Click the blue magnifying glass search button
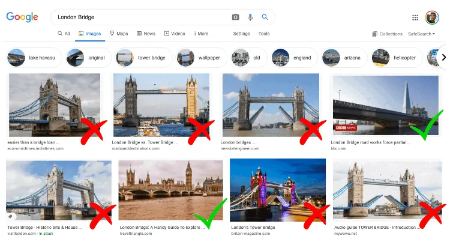 coord(265,17)
